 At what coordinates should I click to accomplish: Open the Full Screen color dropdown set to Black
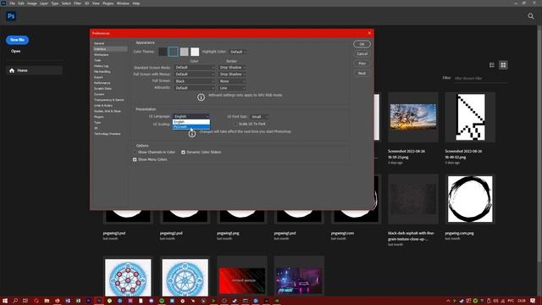click(x=194, y=81)
